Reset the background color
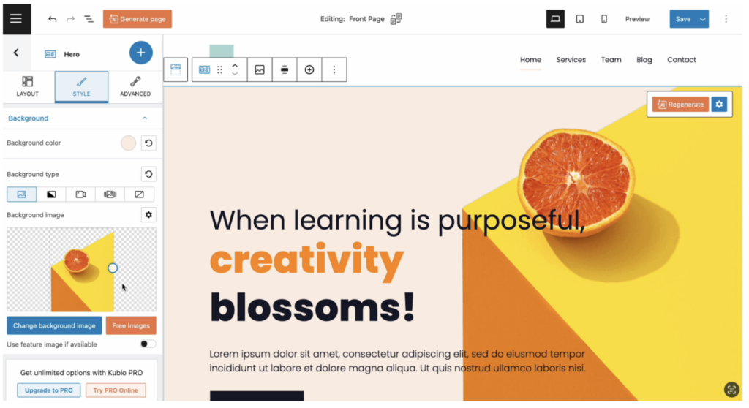The image size is (749, 408). point(148,143)
